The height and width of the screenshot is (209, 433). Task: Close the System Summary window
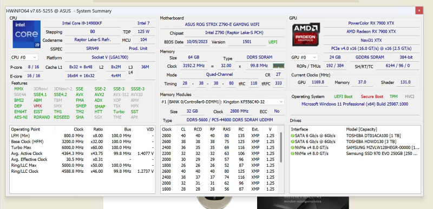coord(419,10)
